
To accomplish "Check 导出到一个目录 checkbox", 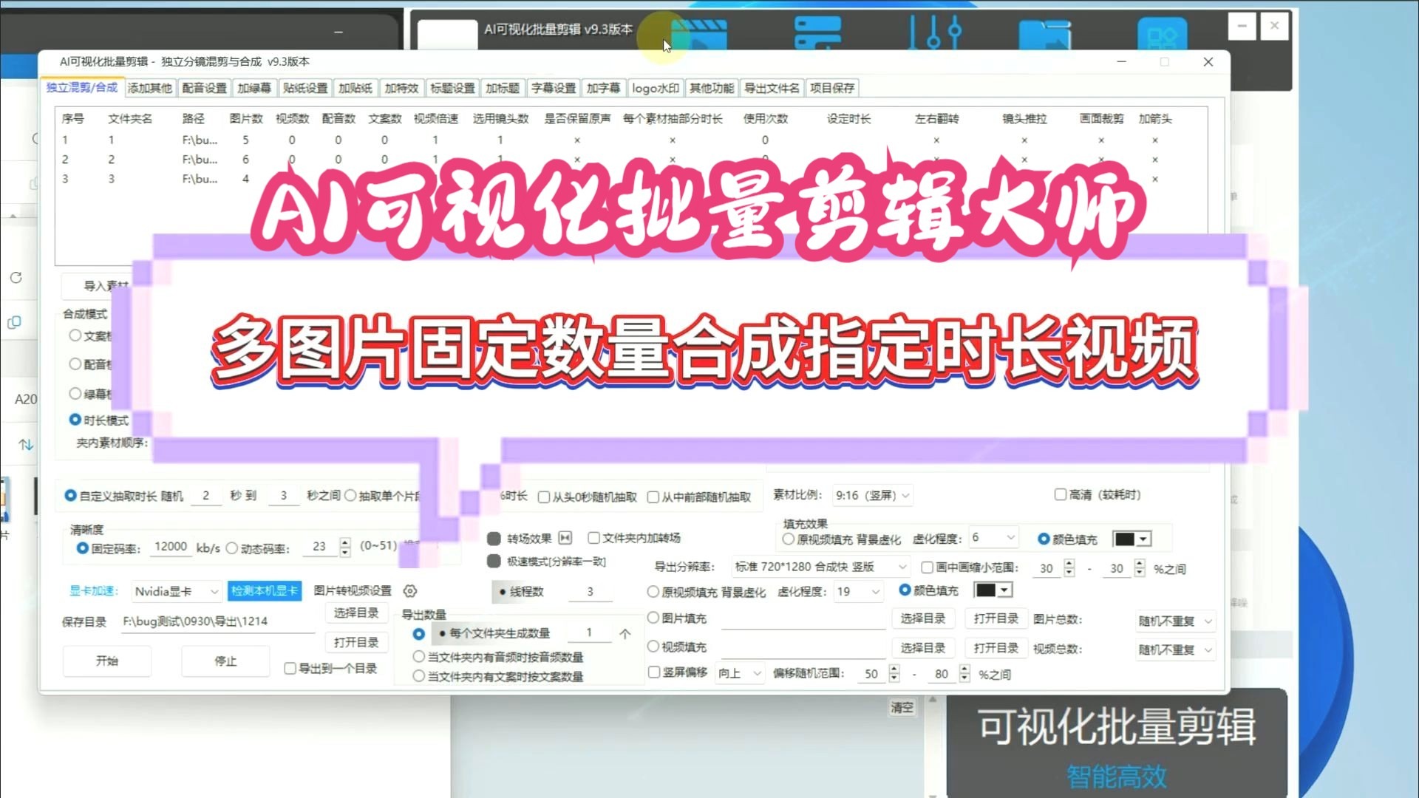I will (x=290, y=669).
